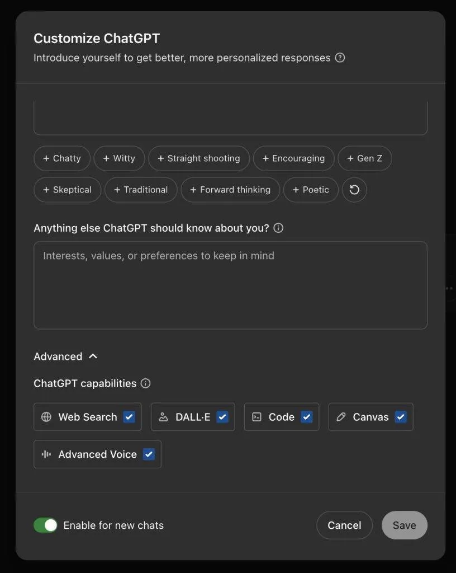Viewport: 456px width, 573px height.
Task: Click the help icon beside the subtitle
Action: (x=340, y=58)
